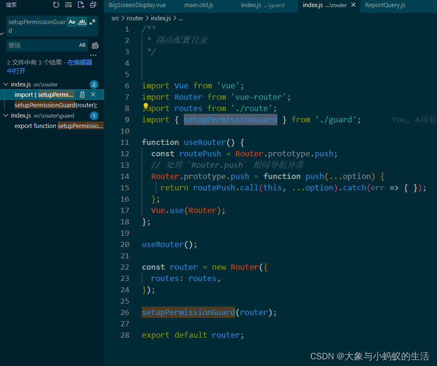Click useRouter function name on line 11
The height and width of the screenshot is (366, 437).
pos(205,142)
